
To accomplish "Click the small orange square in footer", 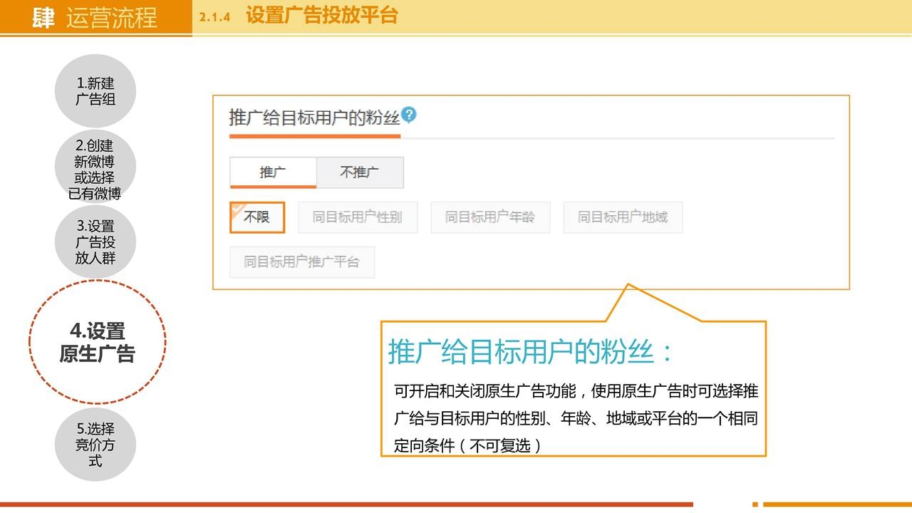I will [x=755, y=504].
